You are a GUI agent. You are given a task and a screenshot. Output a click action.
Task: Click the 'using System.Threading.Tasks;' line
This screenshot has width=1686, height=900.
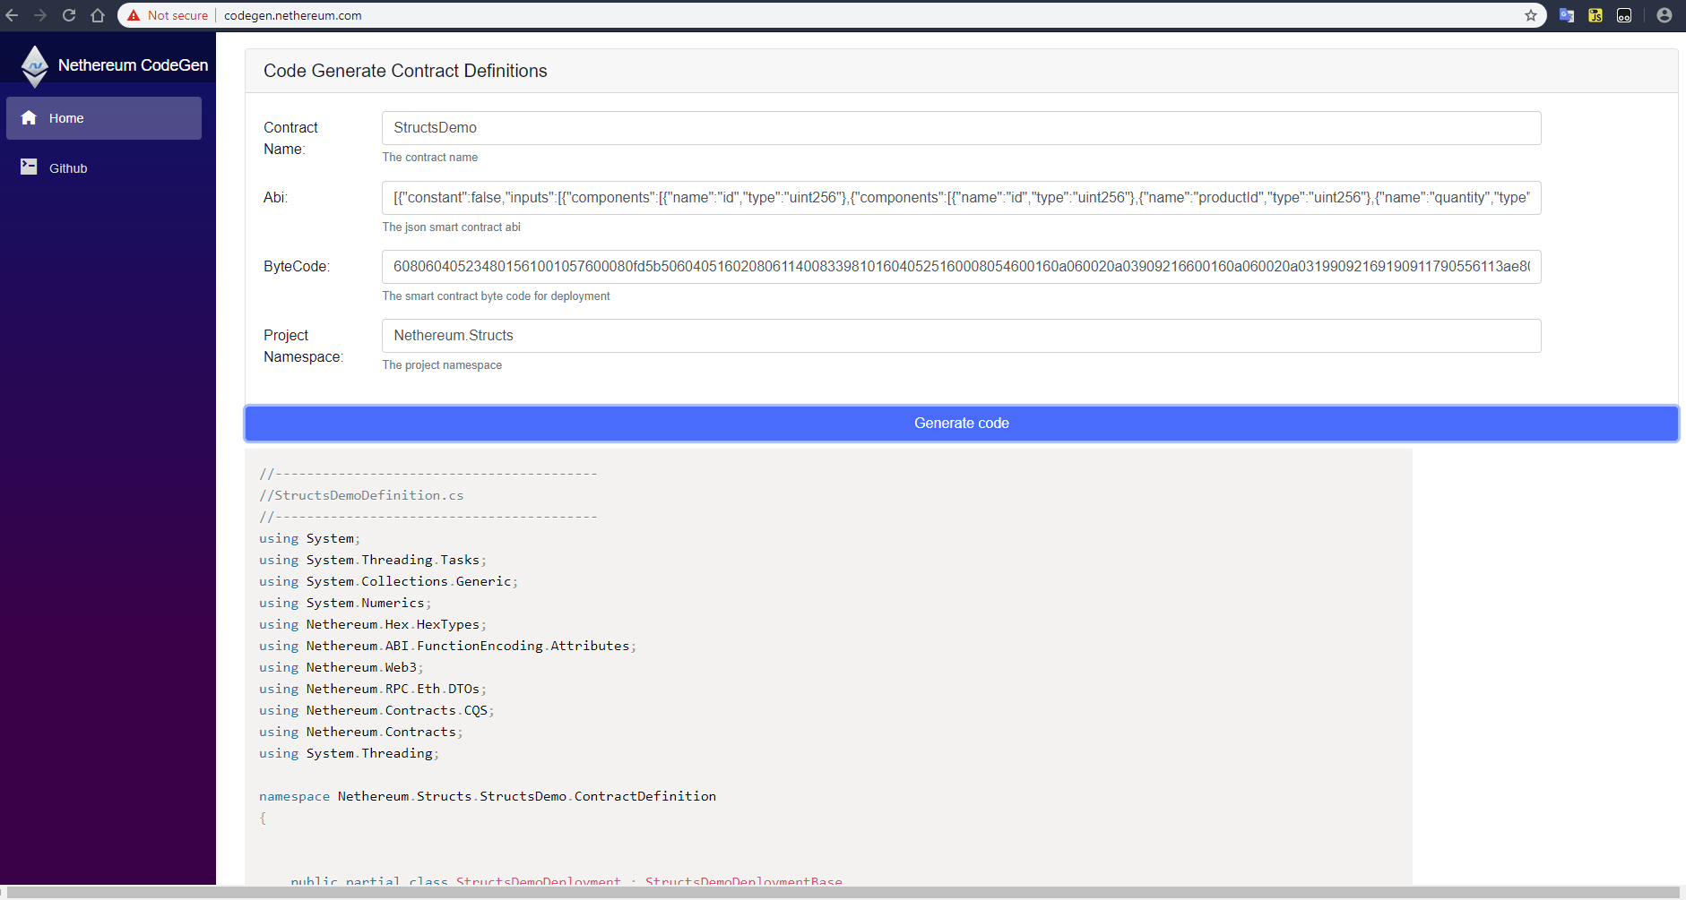pyautogui.click(x=373, y=560)
